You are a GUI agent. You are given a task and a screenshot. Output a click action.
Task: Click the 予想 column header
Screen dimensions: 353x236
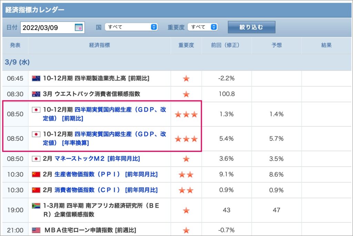coord(276,45)
